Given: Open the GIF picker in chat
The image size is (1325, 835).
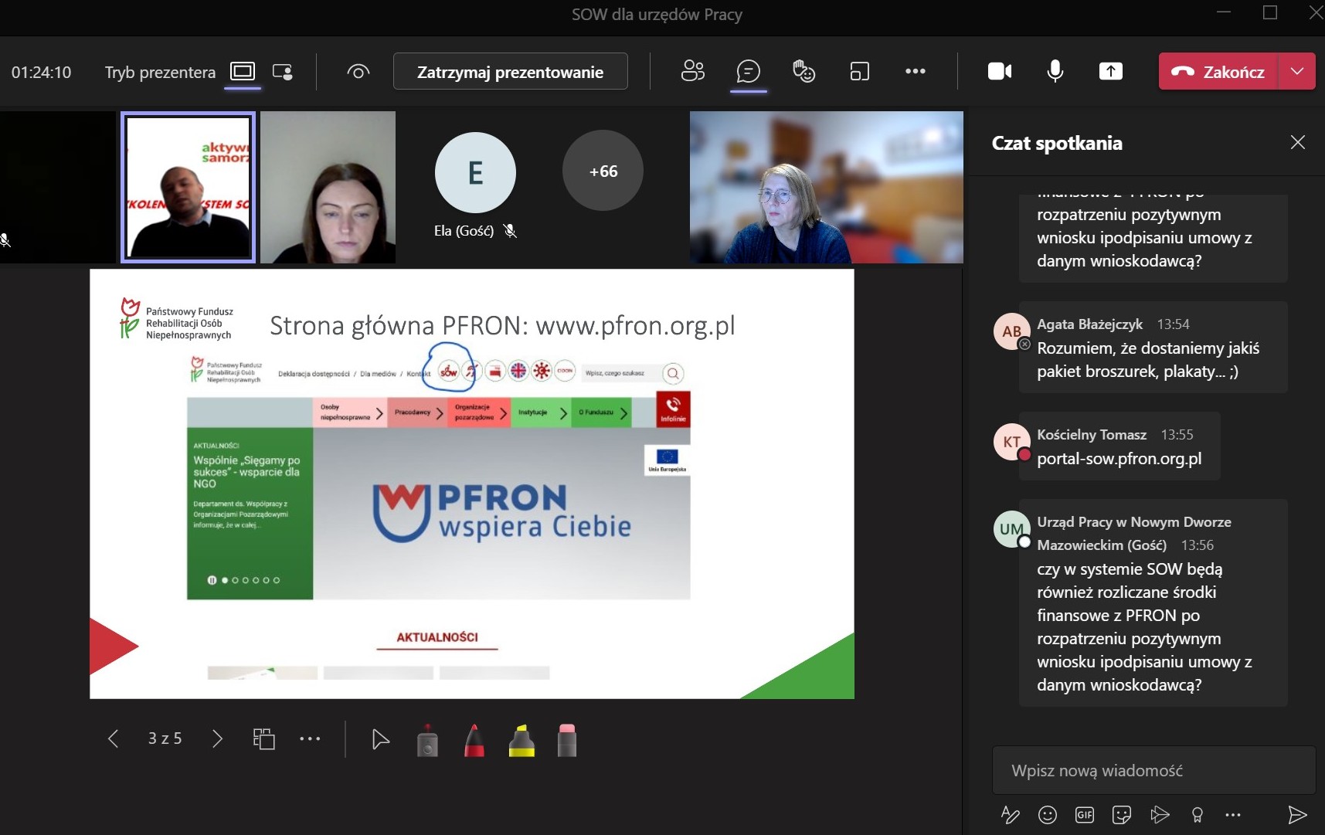Looking at the screenshot, I should tap(1084, 814).
